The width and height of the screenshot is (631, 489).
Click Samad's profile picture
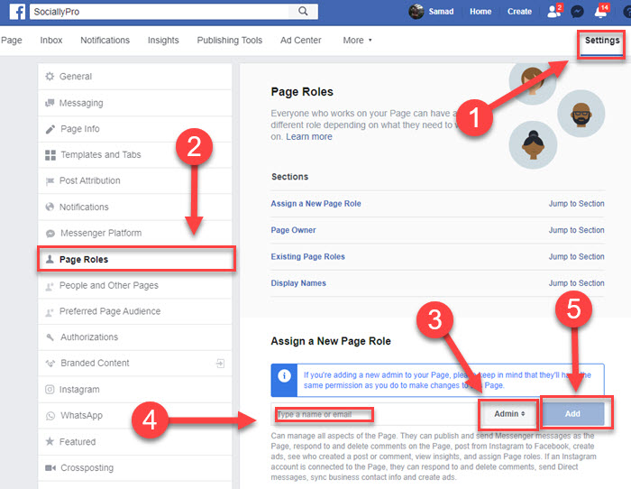(x=416, y=12)
